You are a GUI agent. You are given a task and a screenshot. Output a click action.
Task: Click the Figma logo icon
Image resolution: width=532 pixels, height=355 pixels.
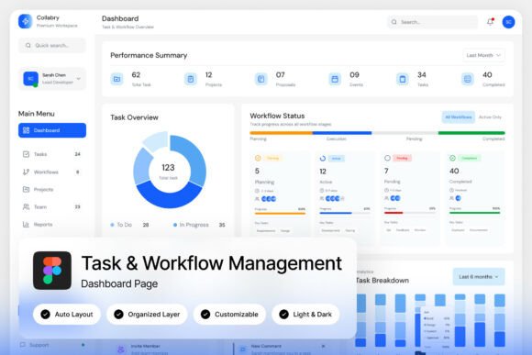click(52, 271)
